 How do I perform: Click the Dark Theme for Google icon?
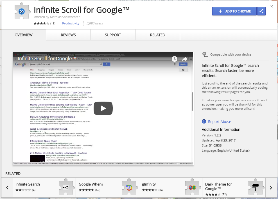pyautogui.click(x=256, y=187)
